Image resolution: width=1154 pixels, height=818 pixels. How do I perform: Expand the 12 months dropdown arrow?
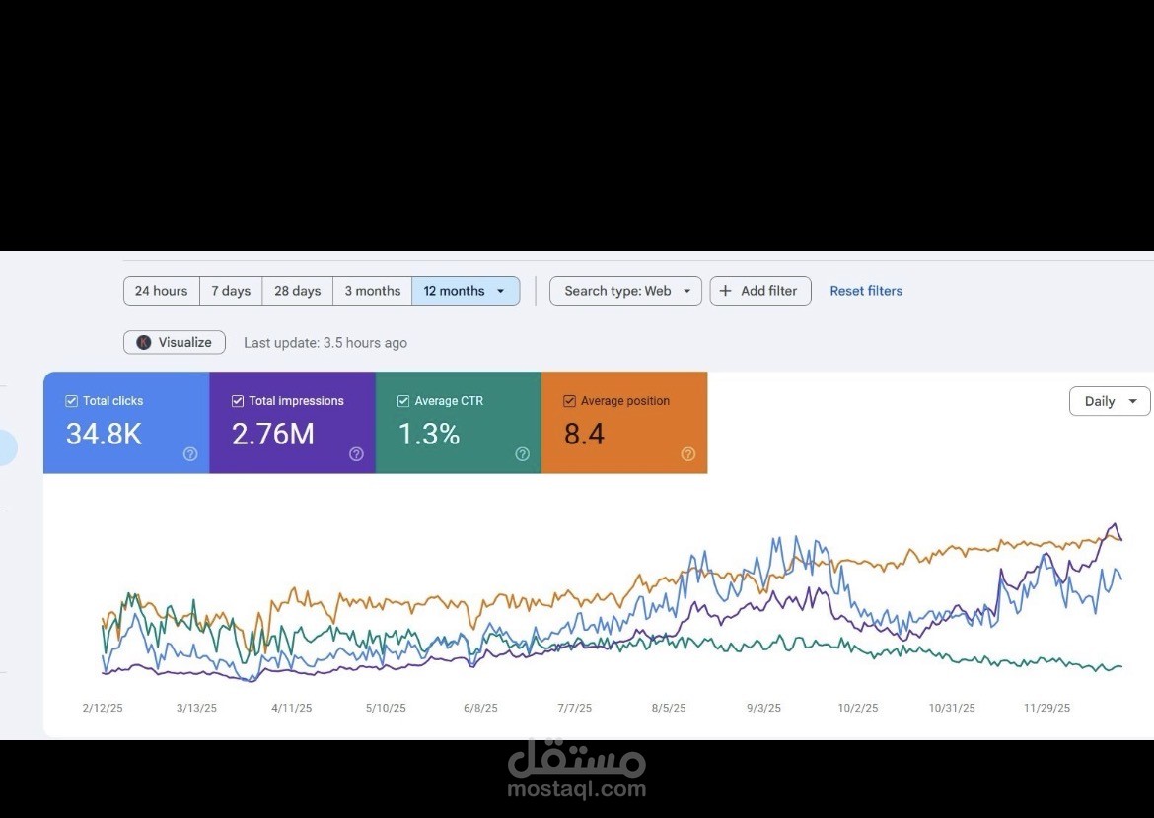point(500,291)
